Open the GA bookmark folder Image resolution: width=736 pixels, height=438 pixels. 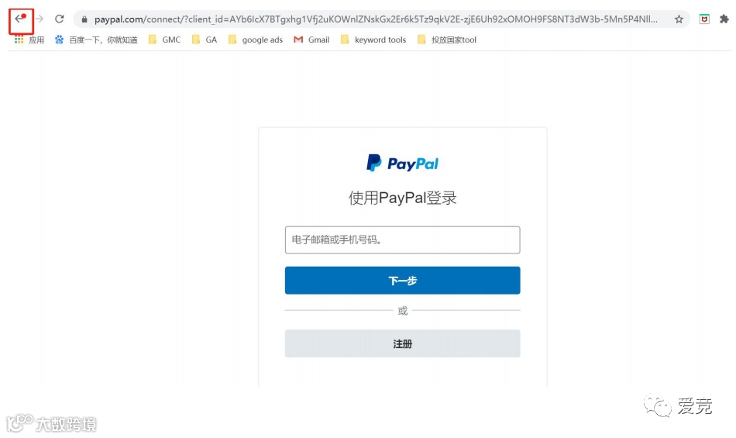205,40
